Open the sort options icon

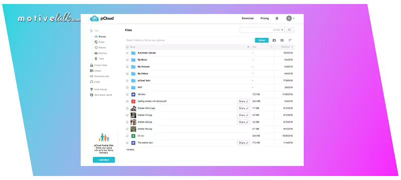(290, 40)
